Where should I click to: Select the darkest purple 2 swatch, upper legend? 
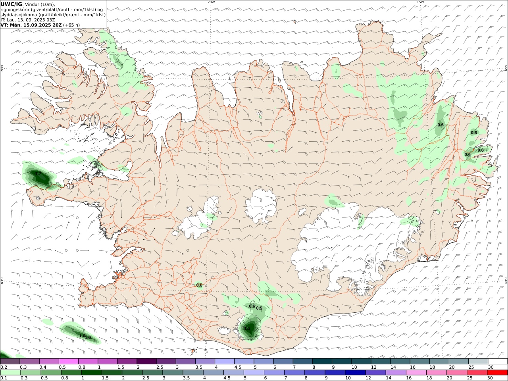click(146, 362)
